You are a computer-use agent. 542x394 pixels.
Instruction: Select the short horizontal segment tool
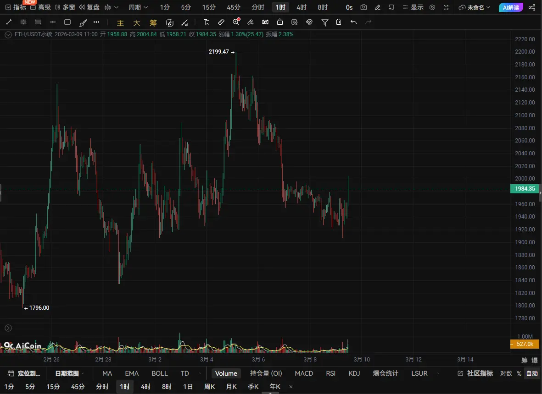click(x=52, y=22)
